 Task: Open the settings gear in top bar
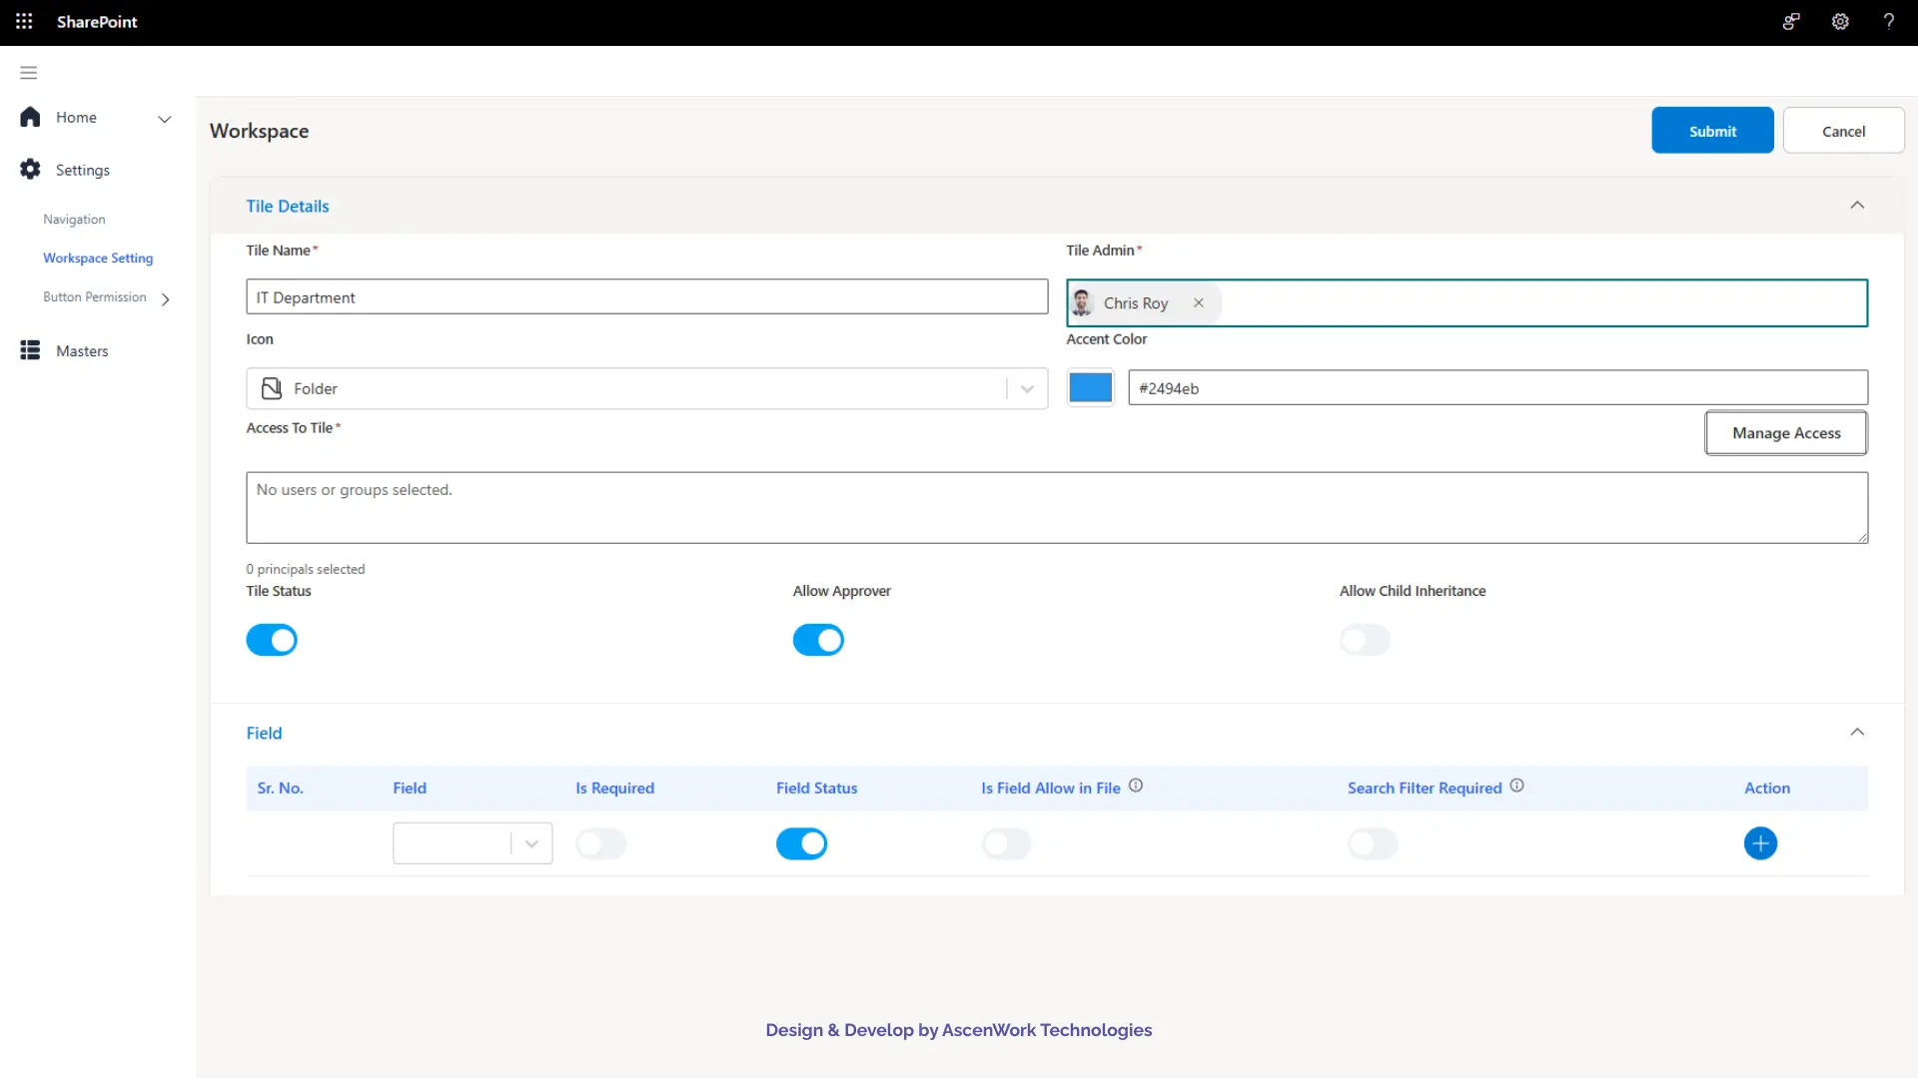(1840, 21)
